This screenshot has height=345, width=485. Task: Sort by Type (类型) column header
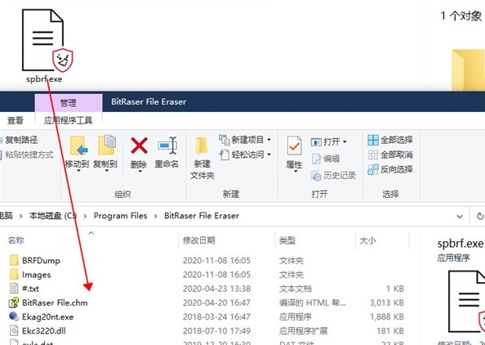point(287,240)
